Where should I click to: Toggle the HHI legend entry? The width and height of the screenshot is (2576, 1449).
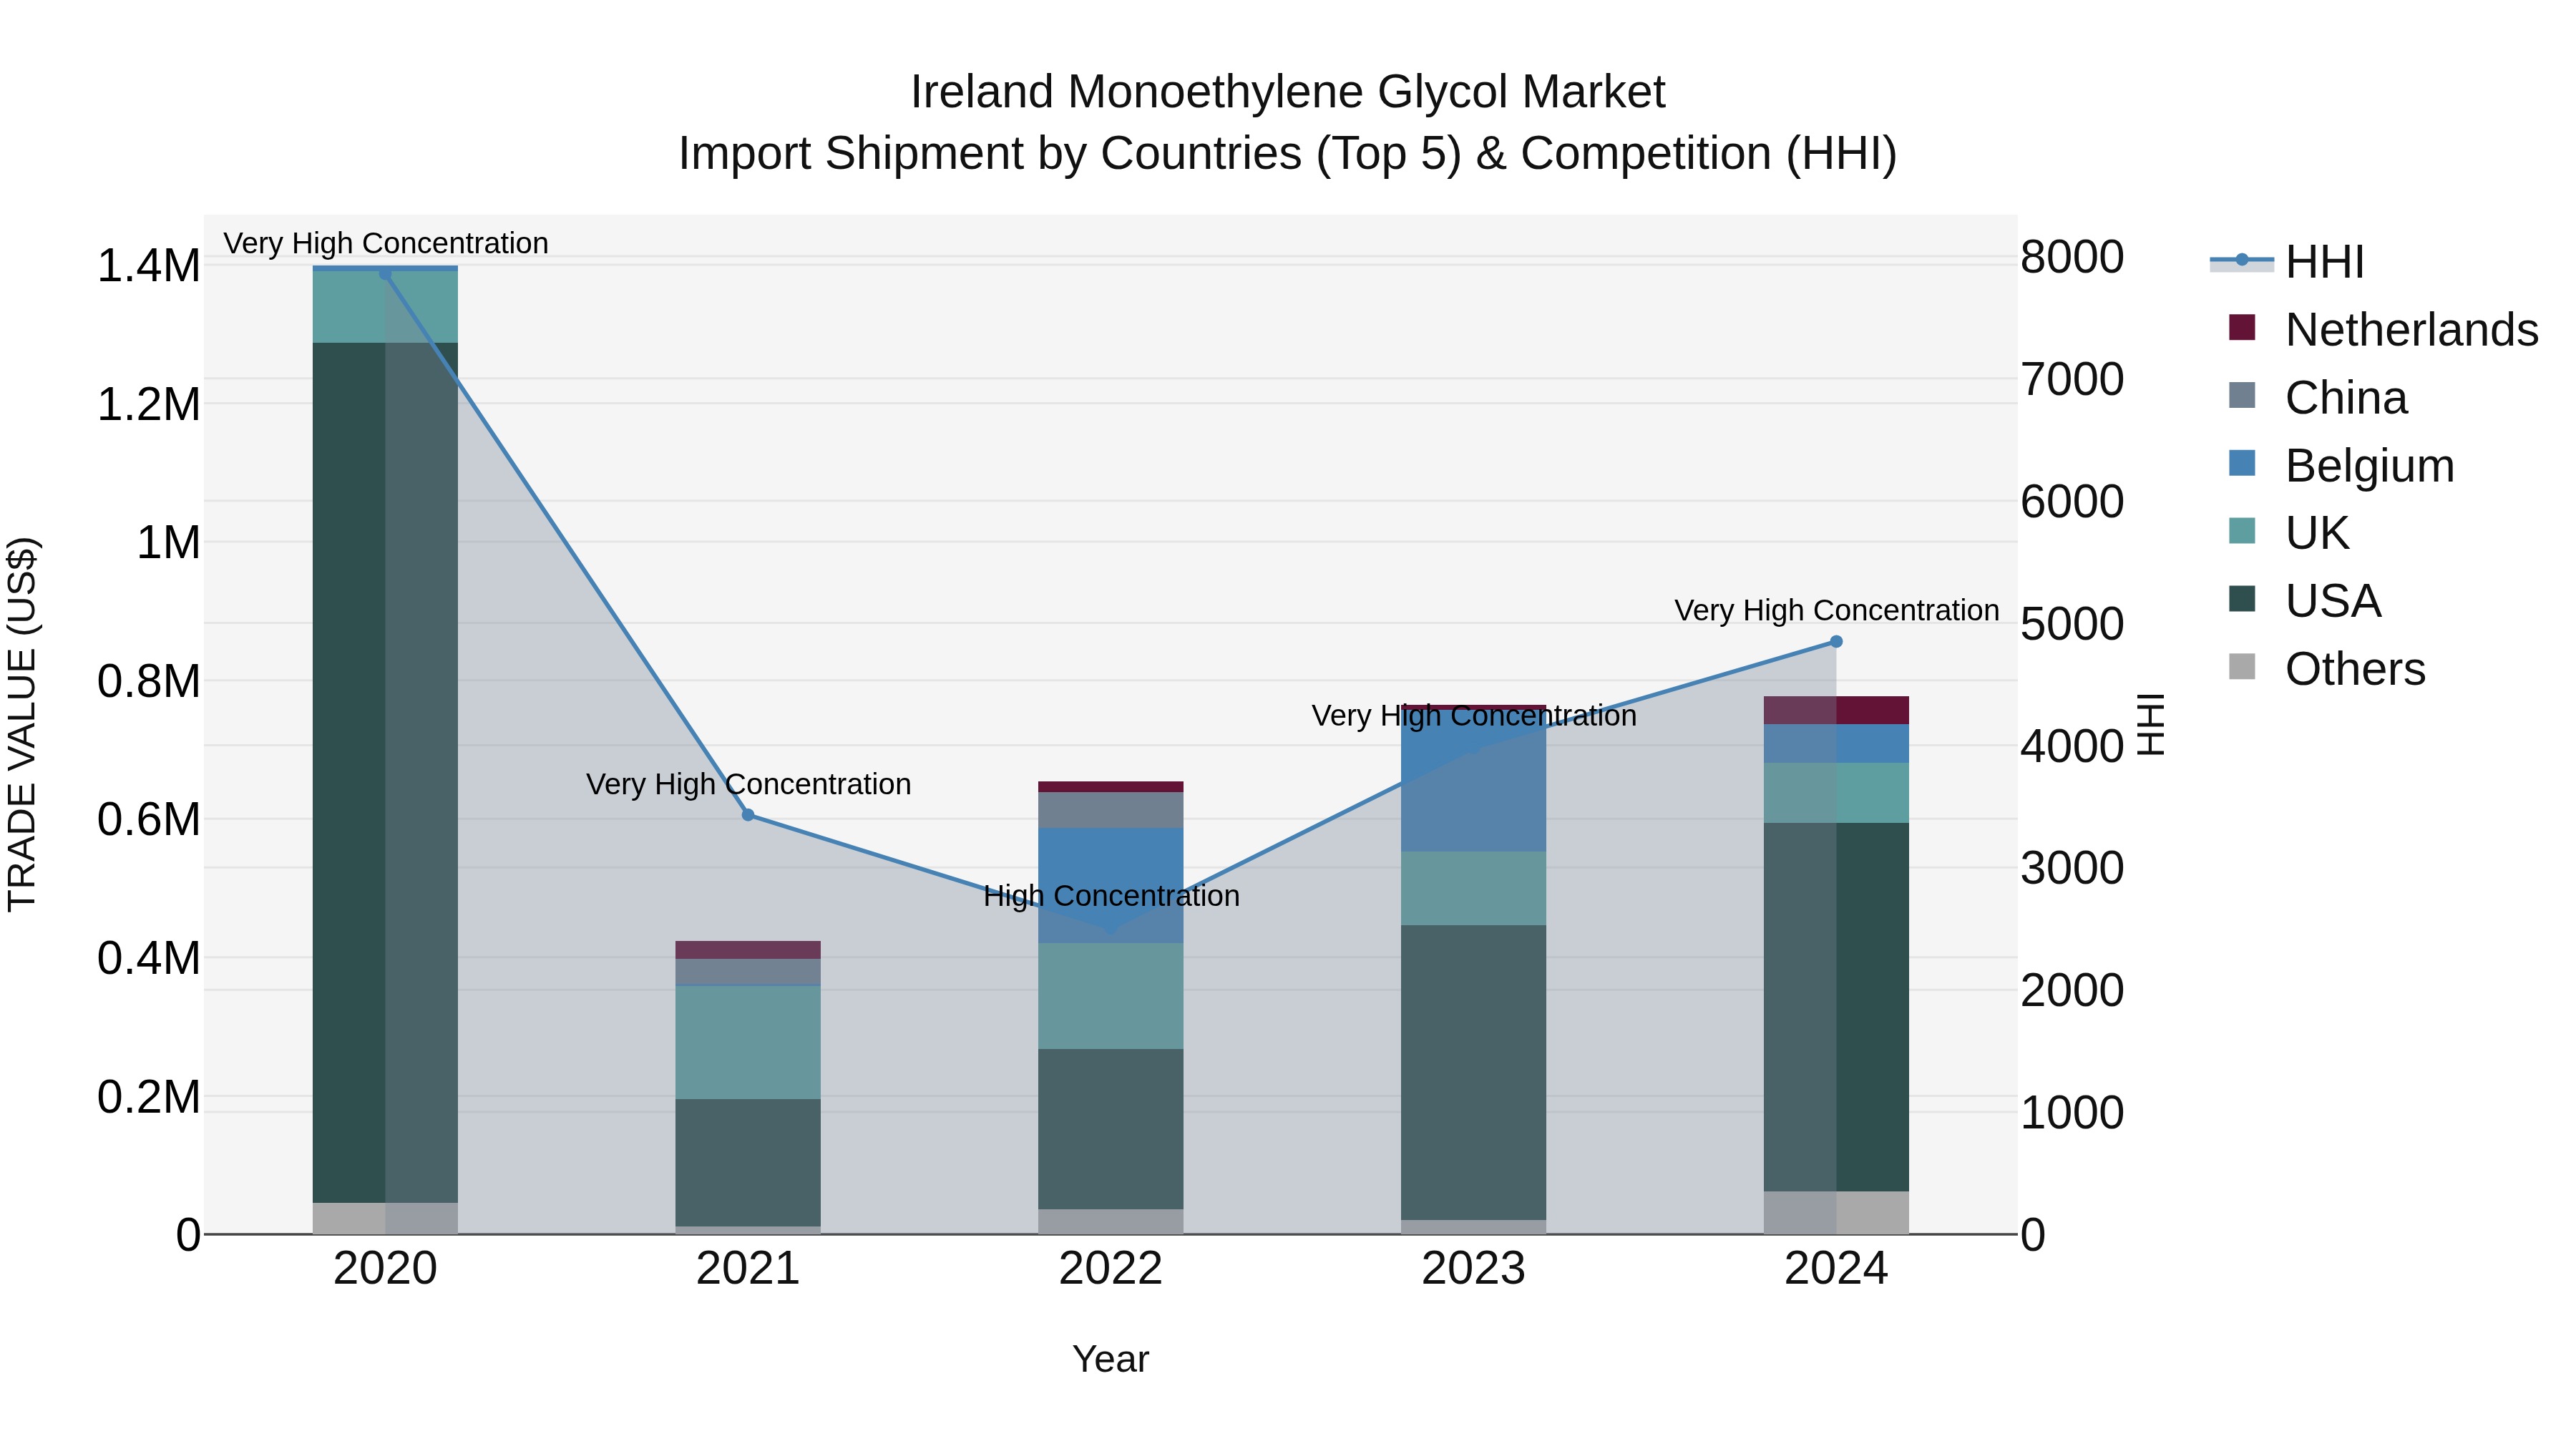tap(2288, 262)
